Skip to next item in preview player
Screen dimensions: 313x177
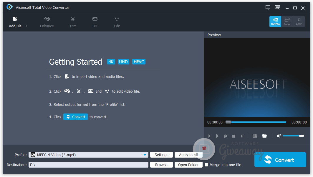242,136
